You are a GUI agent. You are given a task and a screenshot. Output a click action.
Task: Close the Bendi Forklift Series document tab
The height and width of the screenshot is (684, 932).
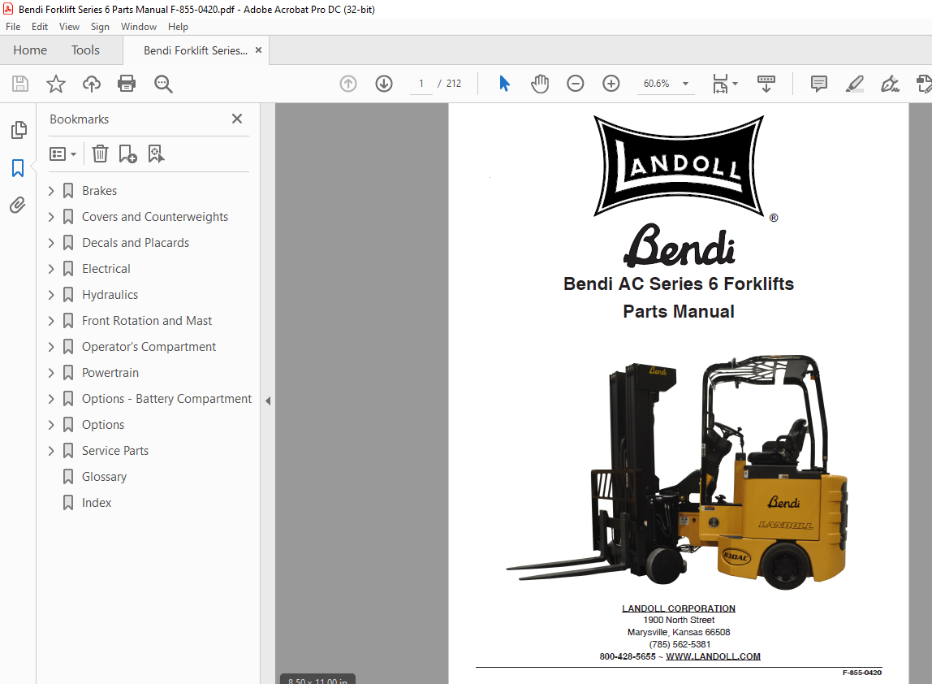[x=258, y=50]
